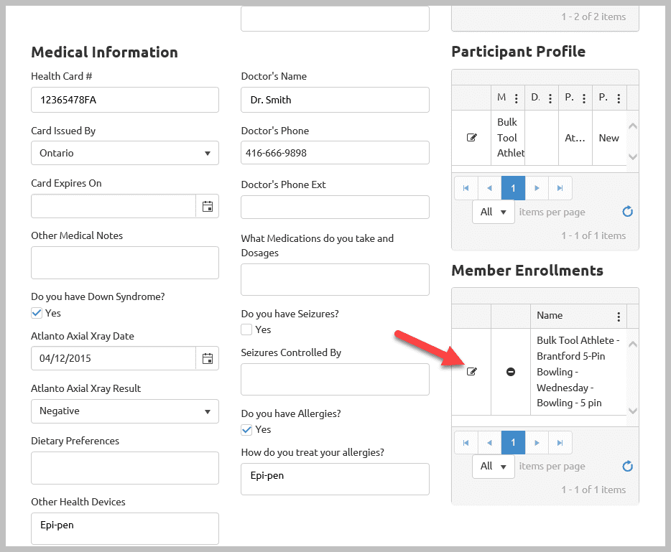
Task: Click the 'At...' cell in Participant Profile
Action: coord(575,138)
